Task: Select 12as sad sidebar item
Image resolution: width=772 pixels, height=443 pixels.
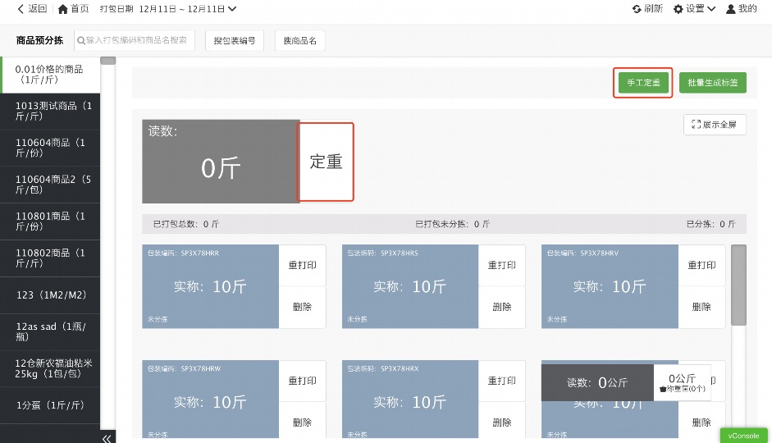Action: pyautogui.click(x=50, y=331)
